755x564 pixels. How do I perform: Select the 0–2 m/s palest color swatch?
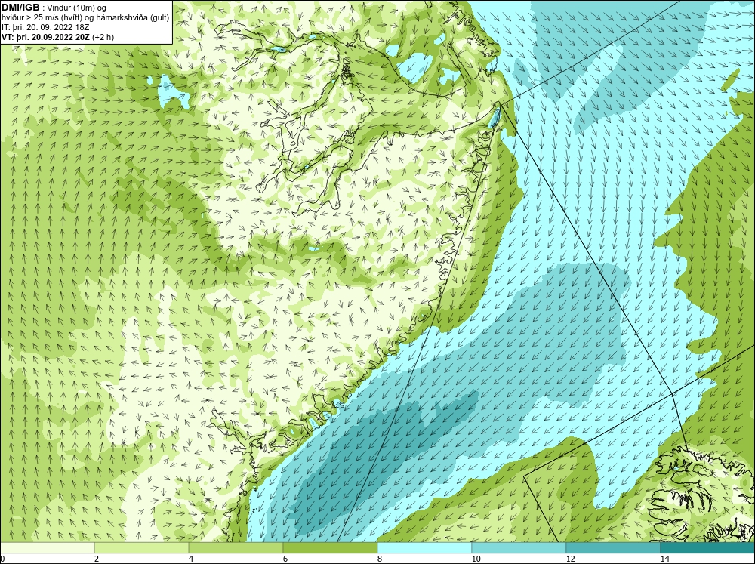pyautogui.click(x=47, y=547)
